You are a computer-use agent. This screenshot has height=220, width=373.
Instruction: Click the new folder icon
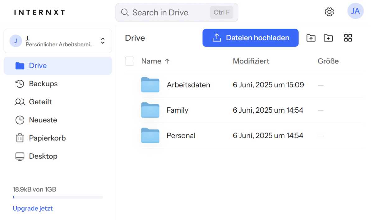328,38
